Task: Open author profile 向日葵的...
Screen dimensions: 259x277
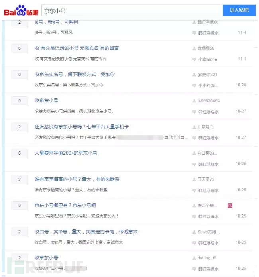Action: [x=207, y=153]
